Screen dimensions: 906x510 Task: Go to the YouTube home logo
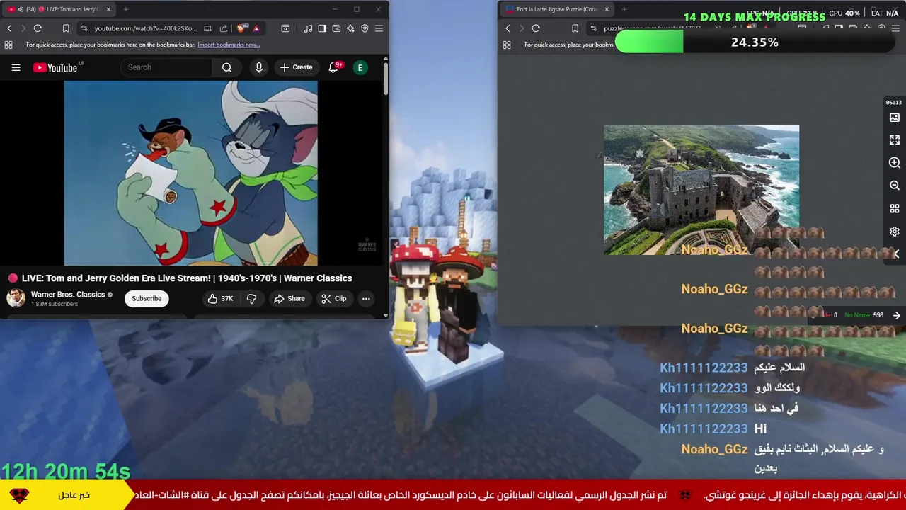click(x=55, y=67)
